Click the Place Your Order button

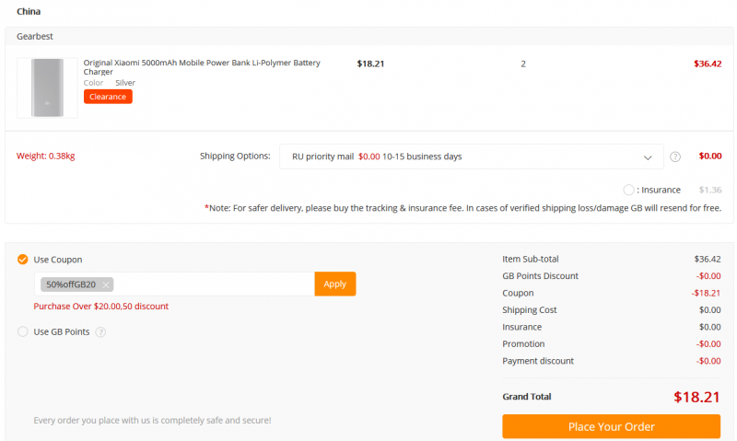[611, 426]
